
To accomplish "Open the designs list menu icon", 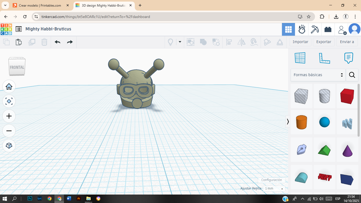I will pyautogui.click(x=18, y=29).
